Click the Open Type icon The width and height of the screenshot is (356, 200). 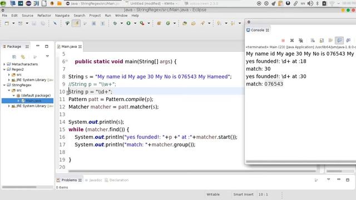click(x=185, y=23)
